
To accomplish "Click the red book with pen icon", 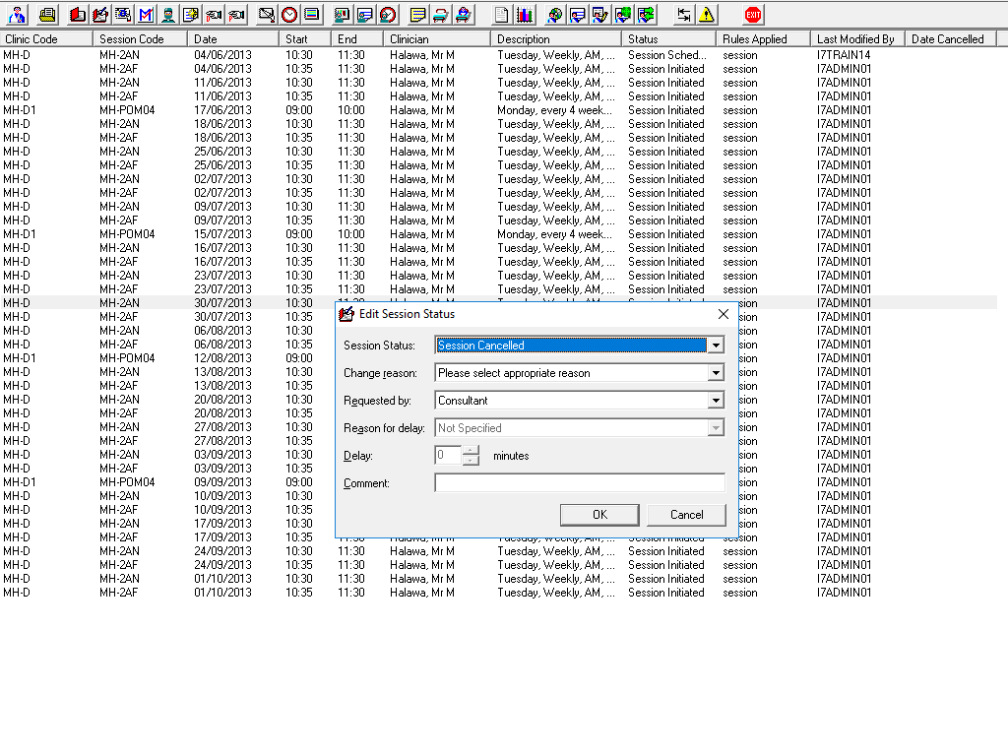I will 100,14.
